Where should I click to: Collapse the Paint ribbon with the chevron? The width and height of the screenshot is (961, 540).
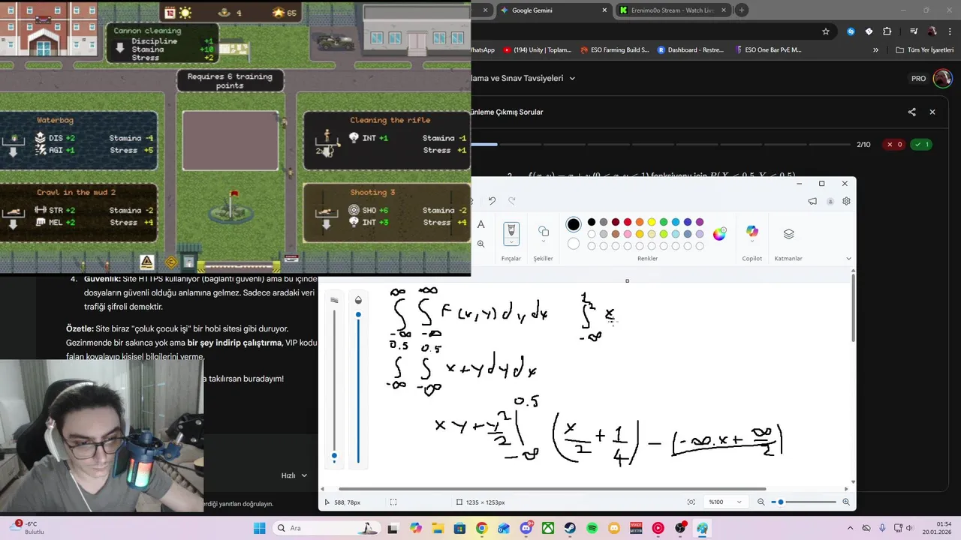(849, 259)
